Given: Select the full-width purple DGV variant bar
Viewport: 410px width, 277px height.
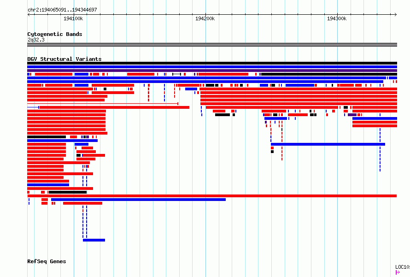Looking at the screenshot, I should [212, 71].
